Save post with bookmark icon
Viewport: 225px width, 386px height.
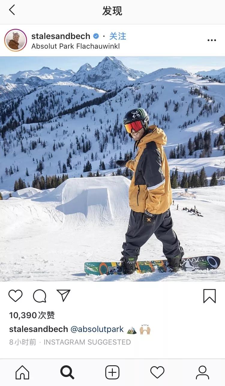(209, 296)
